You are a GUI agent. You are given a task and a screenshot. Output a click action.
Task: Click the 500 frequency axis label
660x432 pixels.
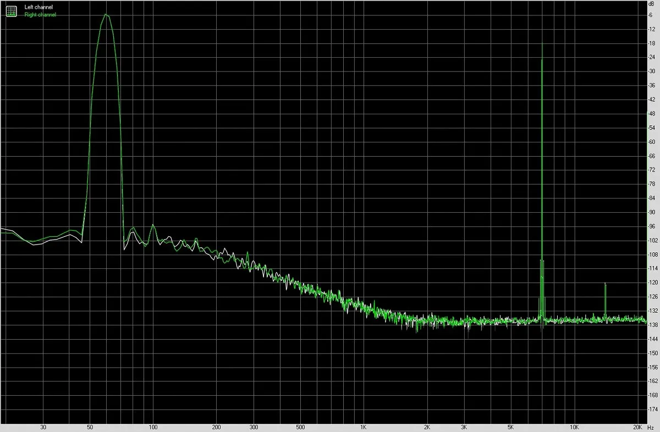click(x=300, y=427)
